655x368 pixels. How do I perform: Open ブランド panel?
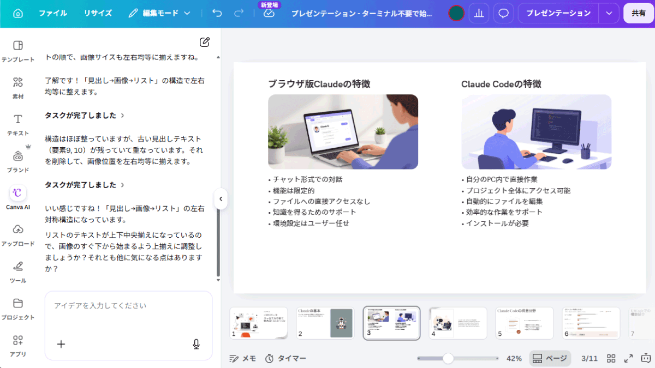coord(18,161)
